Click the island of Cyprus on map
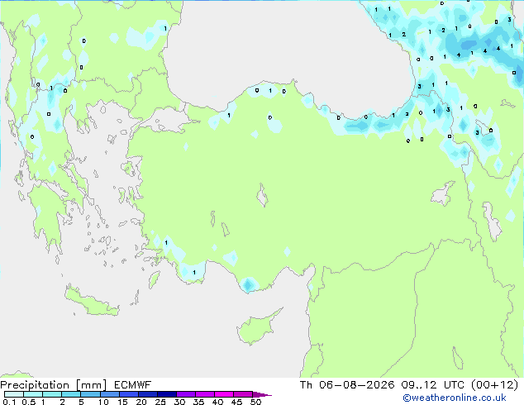The width and height of the screenshot is (524, 405). tap(257, 327)
